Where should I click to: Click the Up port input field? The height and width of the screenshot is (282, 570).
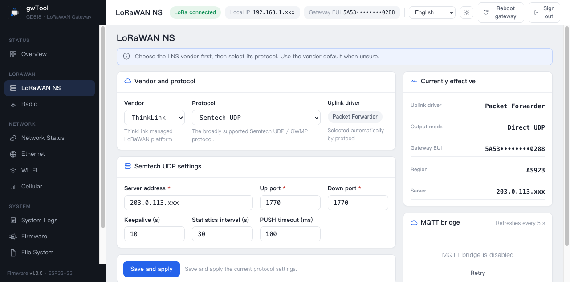(x=290, y=203)
